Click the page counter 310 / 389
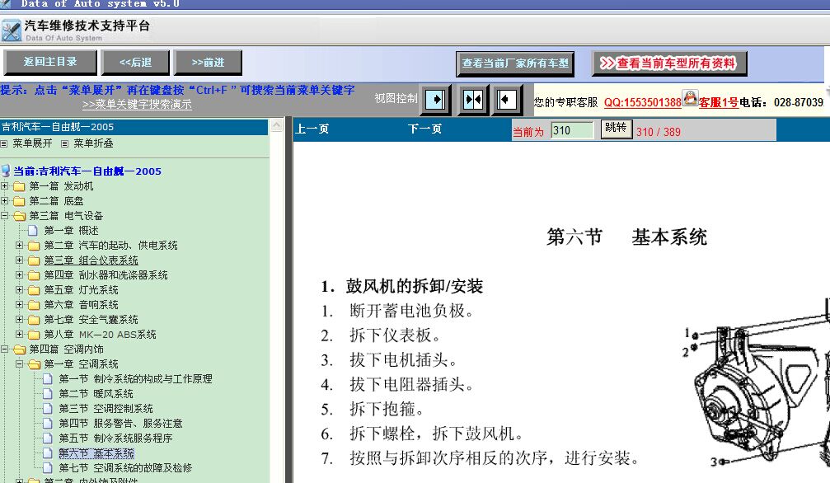 (x=659, y=132)
